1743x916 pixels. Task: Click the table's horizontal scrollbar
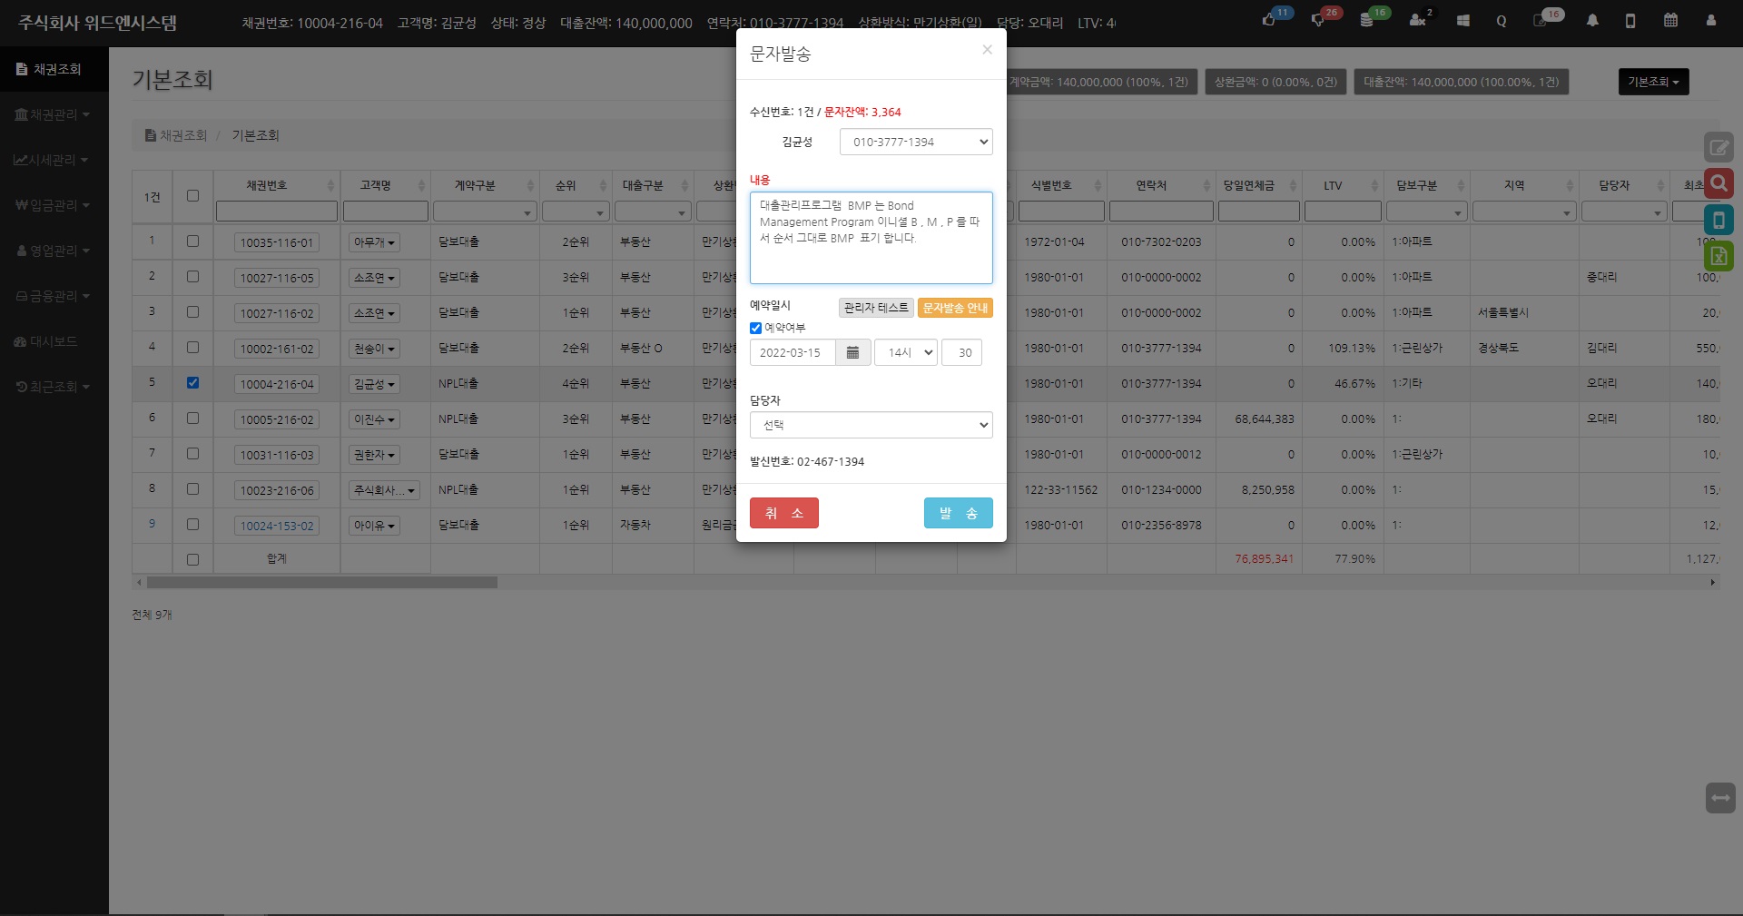coord(321,582)
